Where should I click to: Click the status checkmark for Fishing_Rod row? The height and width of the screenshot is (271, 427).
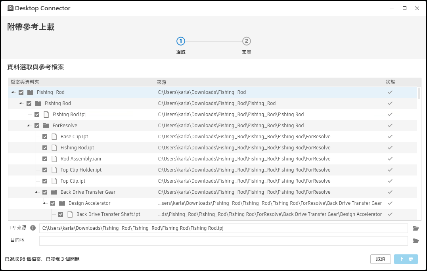(x=390, y=92)
